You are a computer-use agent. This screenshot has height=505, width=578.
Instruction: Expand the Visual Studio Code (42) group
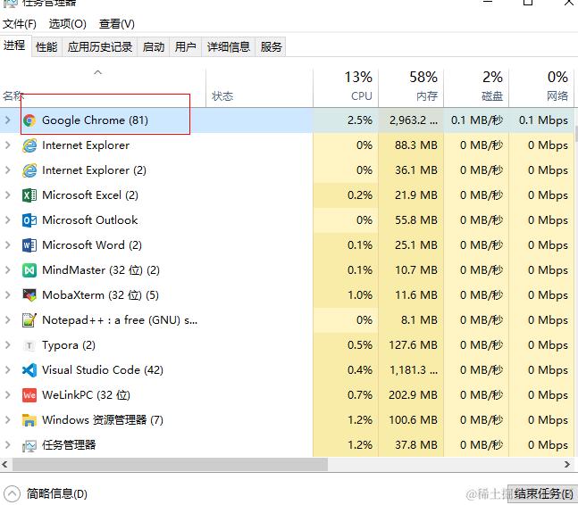[x=8, y=370]
